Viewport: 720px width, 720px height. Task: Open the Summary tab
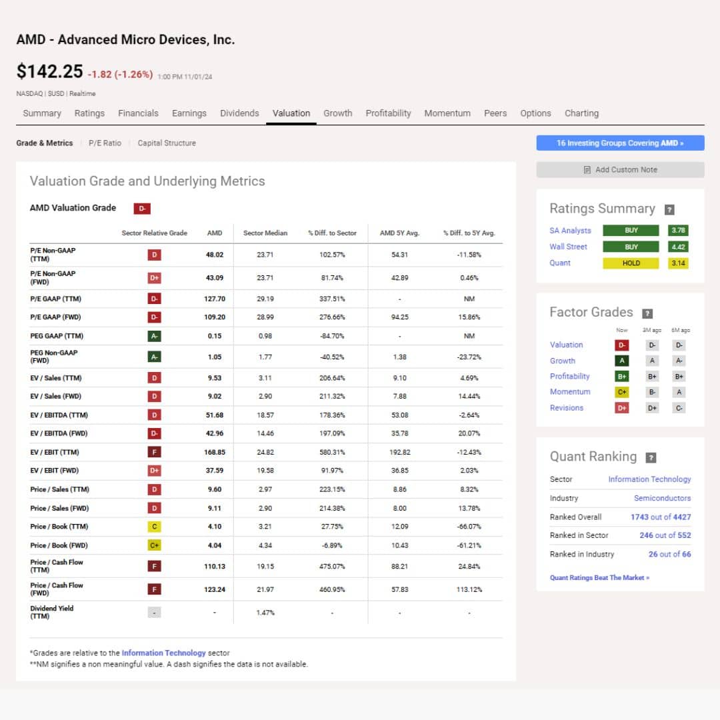pyautogui.click(x=42, y=113)
